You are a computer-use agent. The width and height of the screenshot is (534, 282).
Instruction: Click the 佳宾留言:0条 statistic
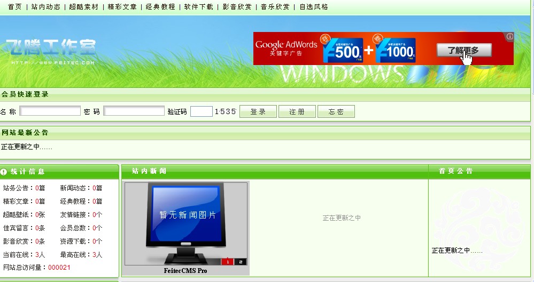[24, 228]
